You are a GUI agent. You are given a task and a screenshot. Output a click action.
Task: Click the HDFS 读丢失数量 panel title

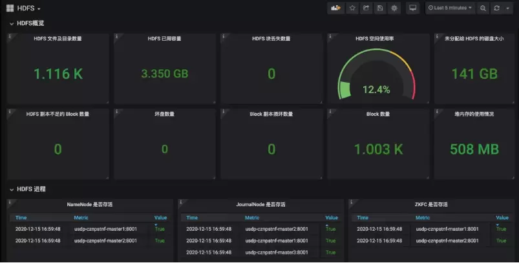click(271, 39)
